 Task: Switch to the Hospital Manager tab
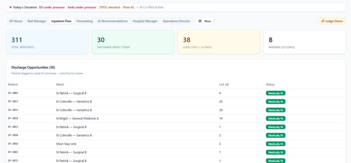point(145,21)
